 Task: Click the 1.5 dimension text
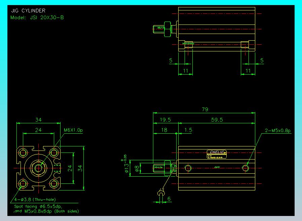click(x=188, y=130)
